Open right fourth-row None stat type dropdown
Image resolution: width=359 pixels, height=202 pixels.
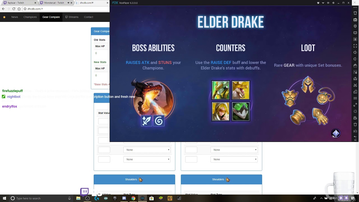pos(234,150)
